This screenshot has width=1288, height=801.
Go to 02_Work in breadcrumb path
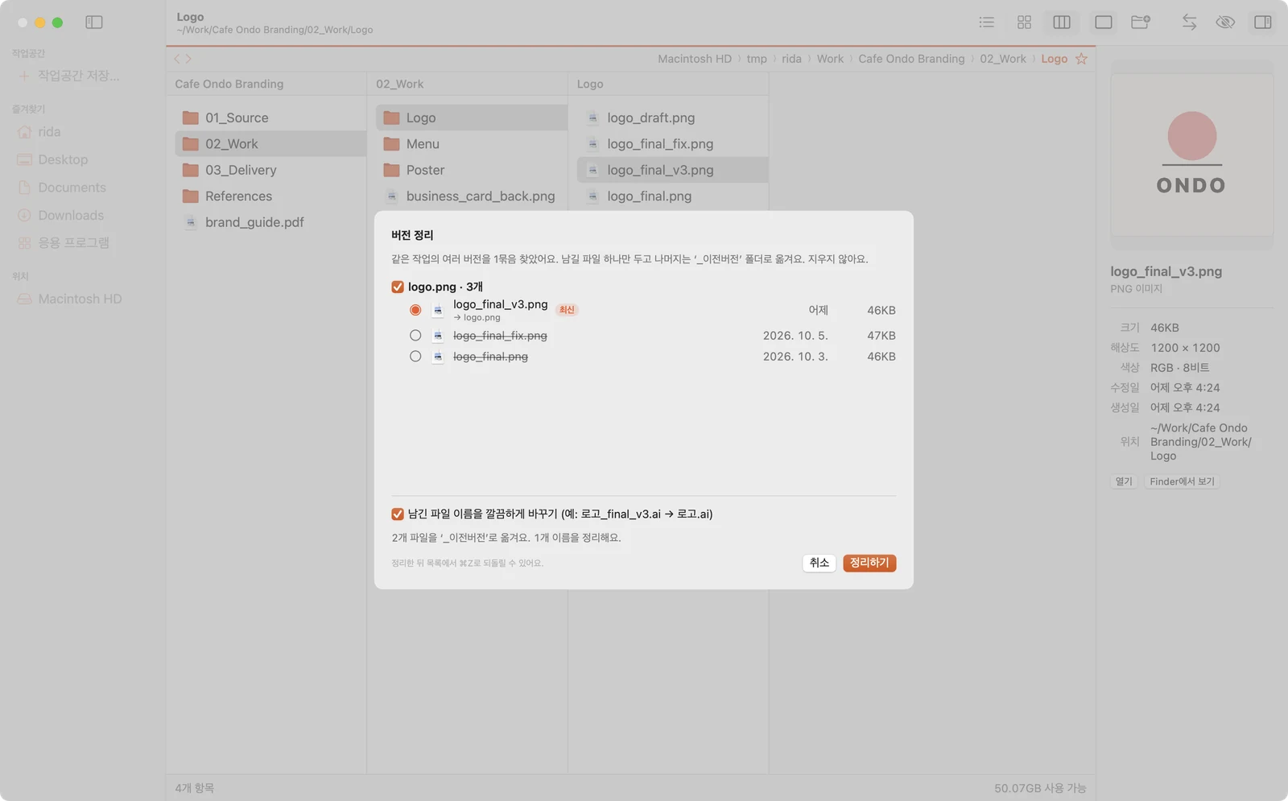[1003, 59]
